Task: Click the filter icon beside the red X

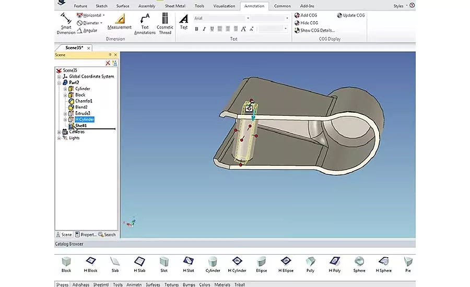Action: tap(115, 63)
